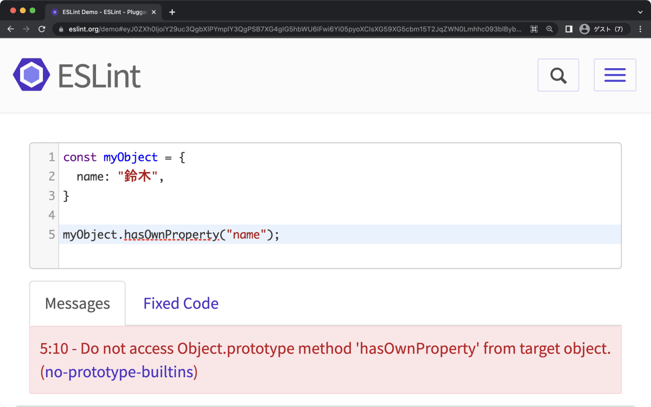Click line number 4 in the gutter
This screenshot has width=651, height=407.
[x=52, y=215]
